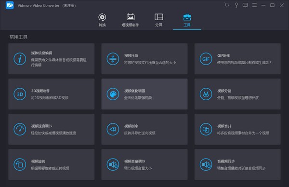Close the Vidmore window
This screenshot has width=289, height=187.
(281, 5)
